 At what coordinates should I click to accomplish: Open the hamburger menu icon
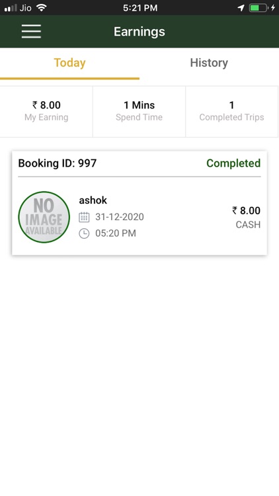pos(31,32)
